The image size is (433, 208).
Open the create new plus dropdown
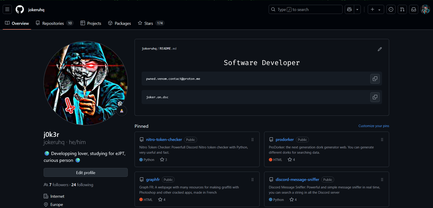[x=375, y=9]
